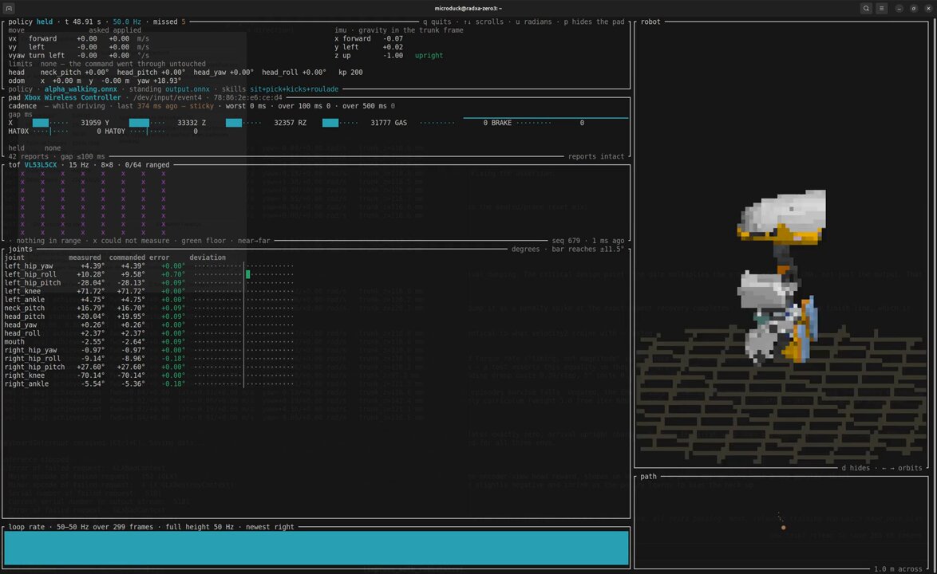Click the right_knee joint label
Image resolution: width=937 pixels, height=574 pixels.
pyautogui.click(x=25, y=375)
